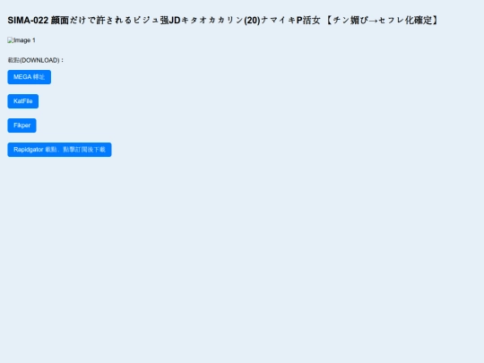This screenshot has height=363, width=484.
Task: Click the Chinese text on the Rapidgator button
Action: (x=75, y=150)
